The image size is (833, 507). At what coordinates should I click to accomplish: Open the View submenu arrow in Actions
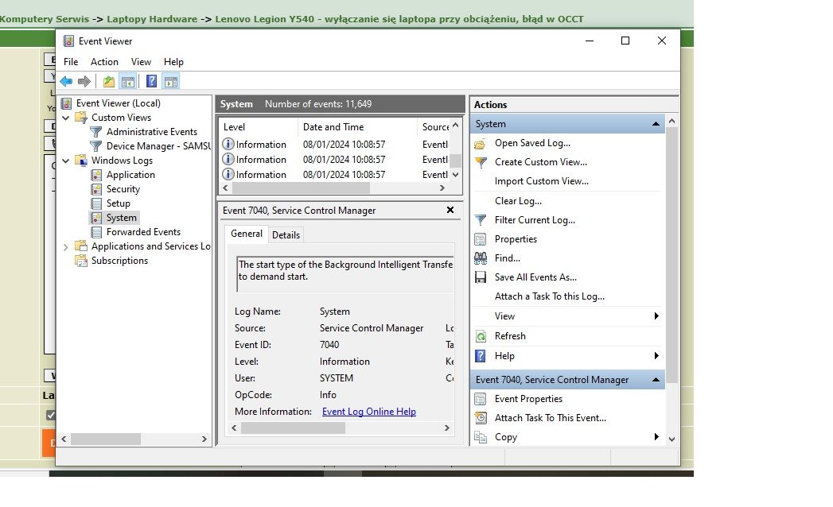point(656,316)
